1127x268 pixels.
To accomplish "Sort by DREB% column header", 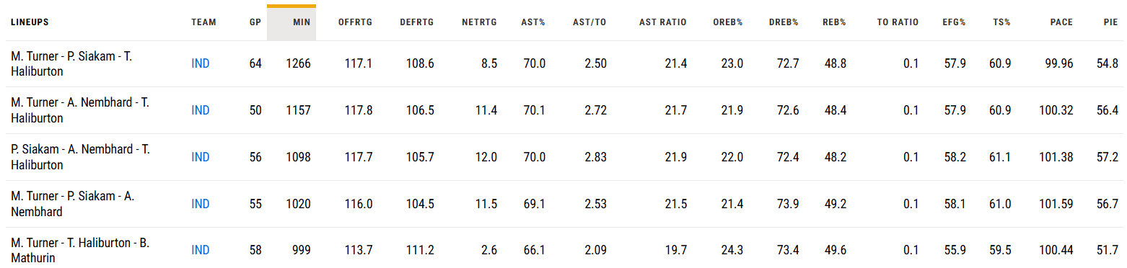I will pyautogui.click(x=784, y=22).
